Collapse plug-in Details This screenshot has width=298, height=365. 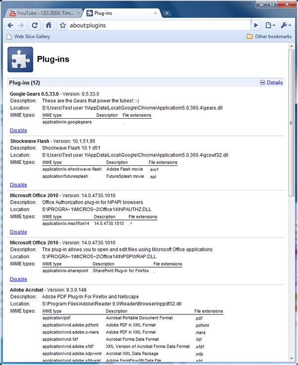point(272,82)
